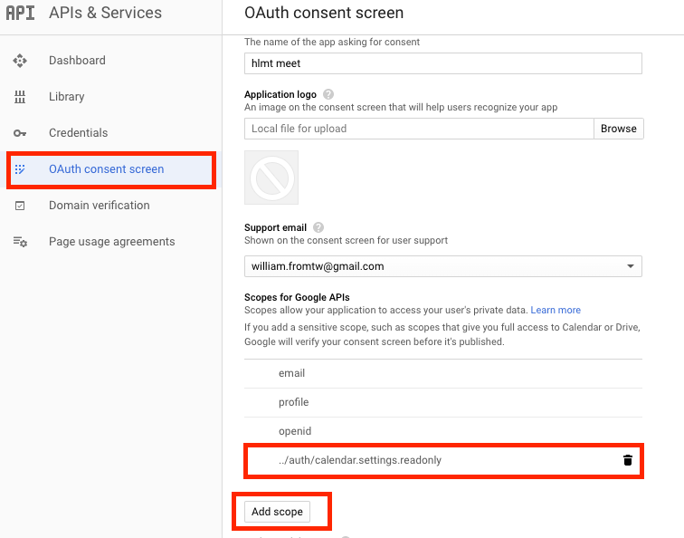Click the Library sidebar icon
This screenshot has width=684, height=538.
pos(20,97)
